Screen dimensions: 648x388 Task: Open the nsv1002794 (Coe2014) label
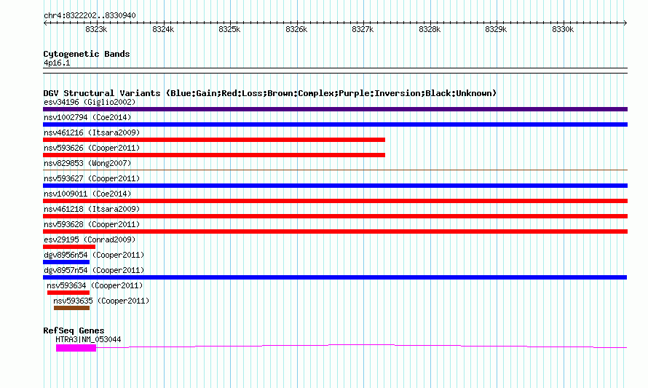87,117
